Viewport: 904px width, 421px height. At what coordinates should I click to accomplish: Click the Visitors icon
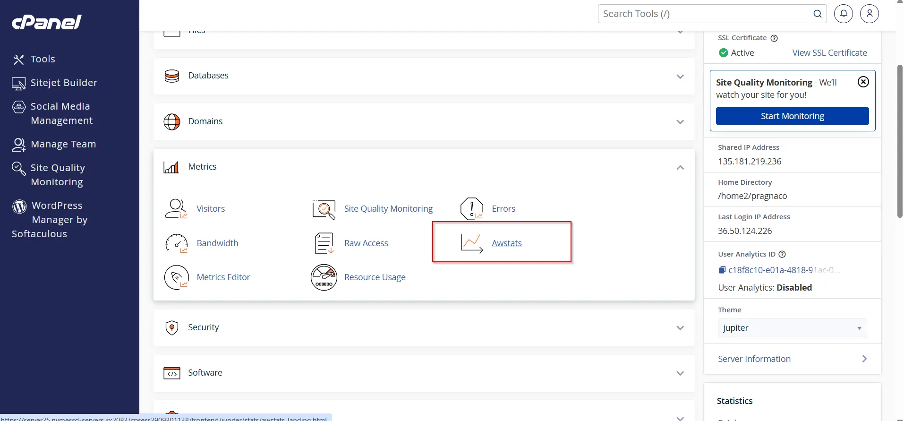[x=176, y=209]
